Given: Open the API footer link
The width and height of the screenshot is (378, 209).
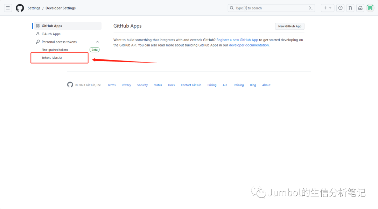Looking at the screenshot, I should [225, 85].
